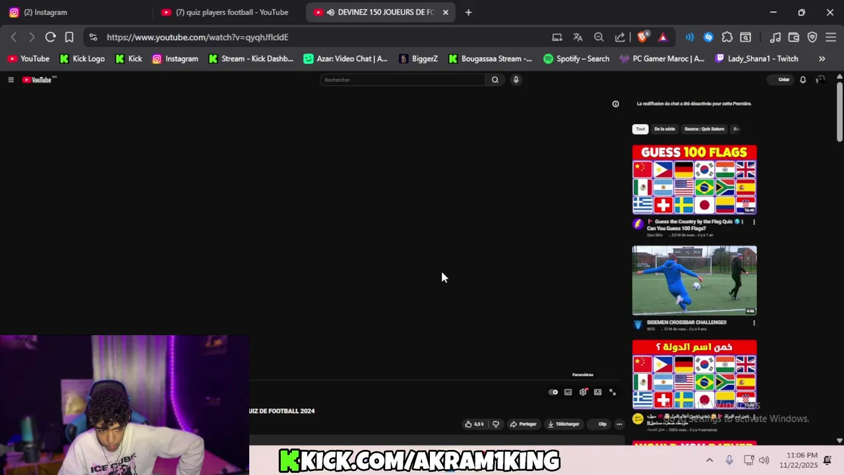
Task: Select the Tout filter chip
Action: 640,129
